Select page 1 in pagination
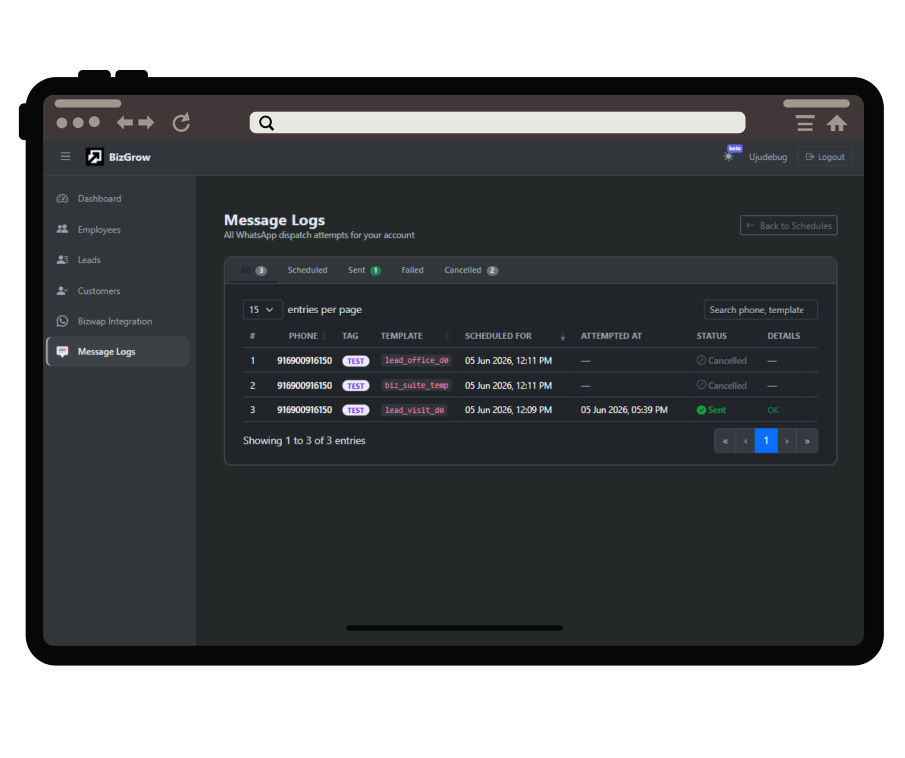 click(766, 441)
